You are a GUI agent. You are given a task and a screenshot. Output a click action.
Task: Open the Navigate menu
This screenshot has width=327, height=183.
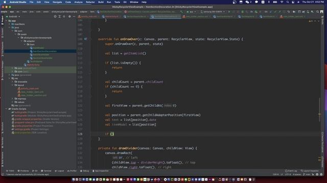point(57,2)
